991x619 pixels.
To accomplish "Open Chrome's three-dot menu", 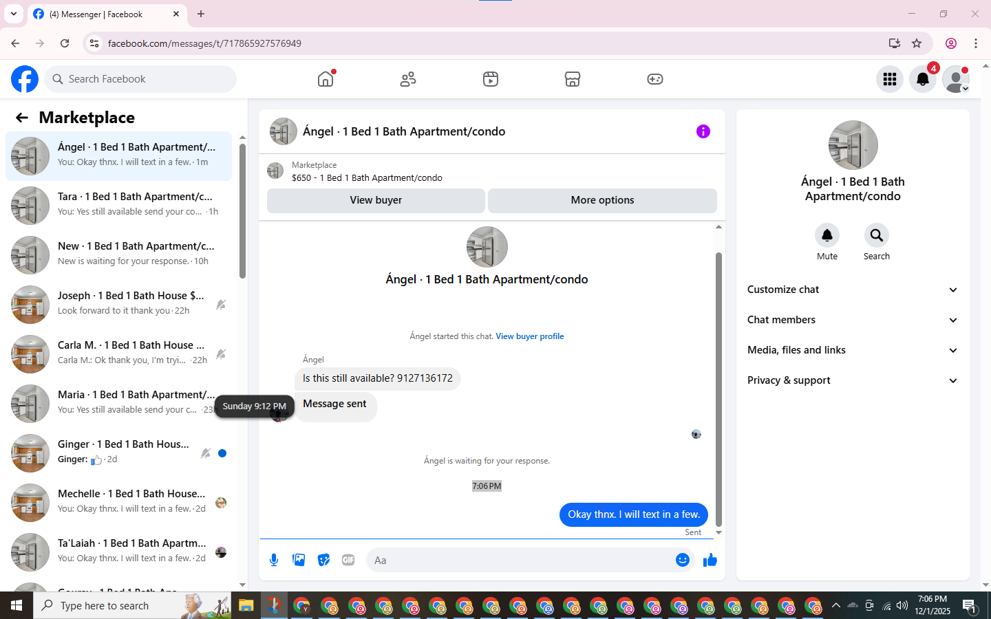I will (x=976, y=43).
